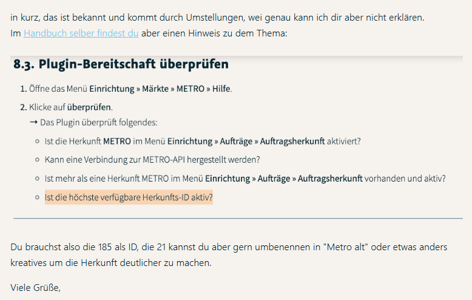472x300 pixels.
Task: Click the text "aktiviert?" ending the first bullet
Action: click(344, 141)
